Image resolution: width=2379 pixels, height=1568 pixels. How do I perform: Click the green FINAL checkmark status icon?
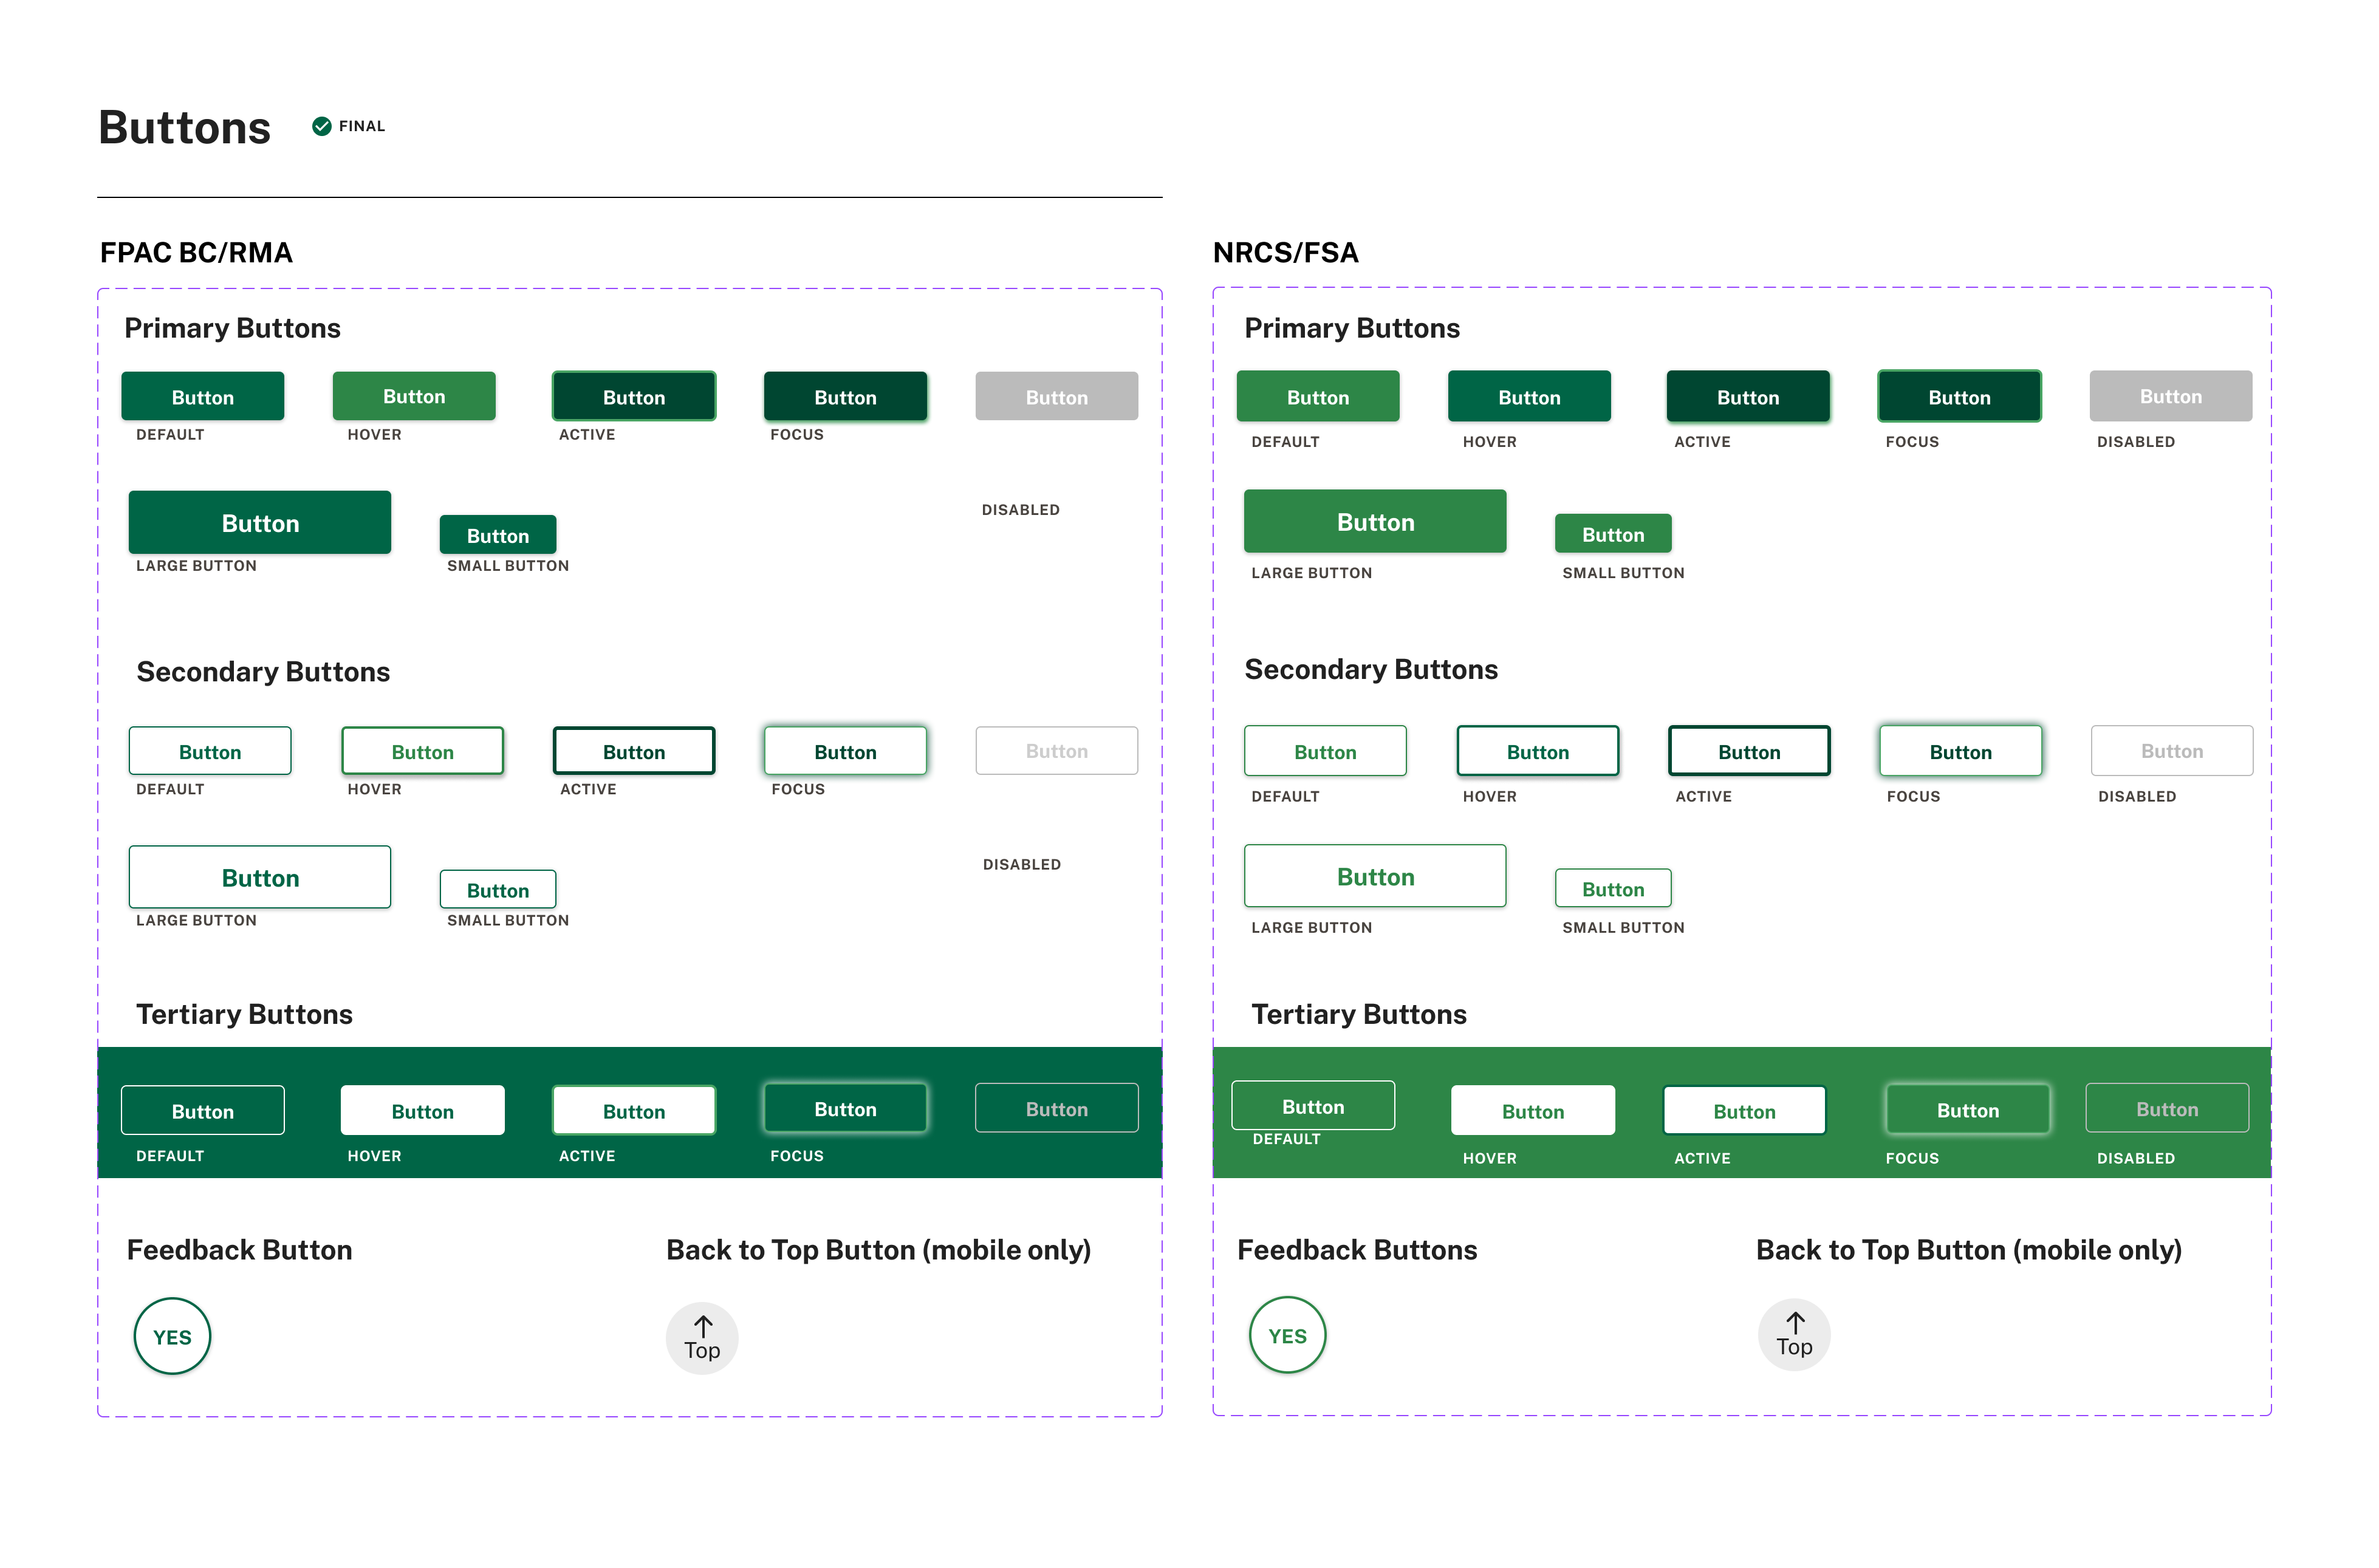(321, 126)
